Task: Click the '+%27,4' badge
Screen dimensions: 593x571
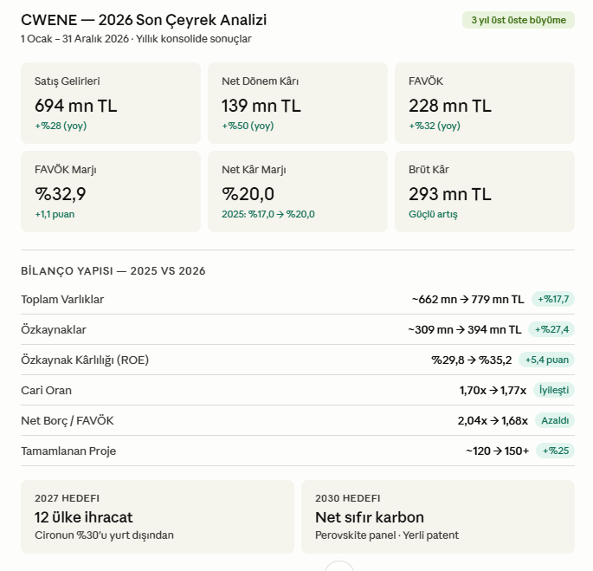Action: [551, 329]
